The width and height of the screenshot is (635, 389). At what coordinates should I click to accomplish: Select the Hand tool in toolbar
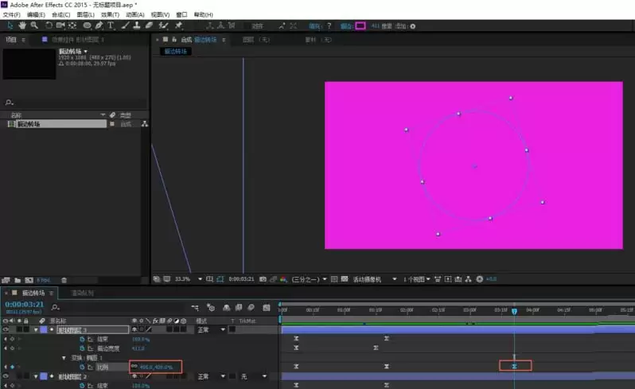(x=21, y=25)
